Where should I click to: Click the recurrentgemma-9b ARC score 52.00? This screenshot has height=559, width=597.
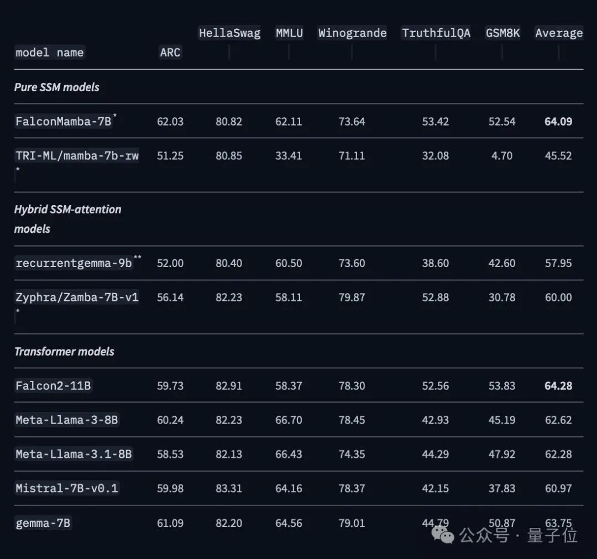[x=170, y=263]
